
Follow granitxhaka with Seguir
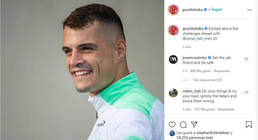tap(217, 9)
